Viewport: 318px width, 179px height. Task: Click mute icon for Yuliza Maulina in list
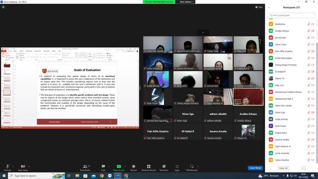pos(309,160)
